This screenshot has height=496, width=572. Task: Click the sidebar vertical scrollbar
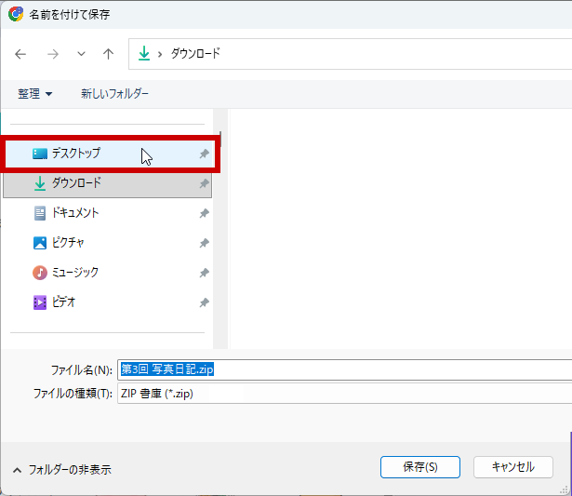[x=220, y=229]
